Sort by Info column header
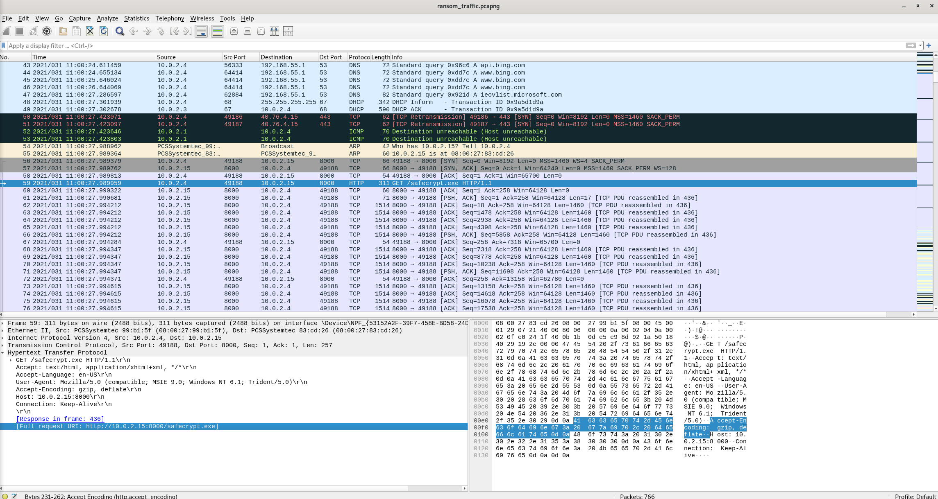The image size is (938, 499). pos(653,57)
